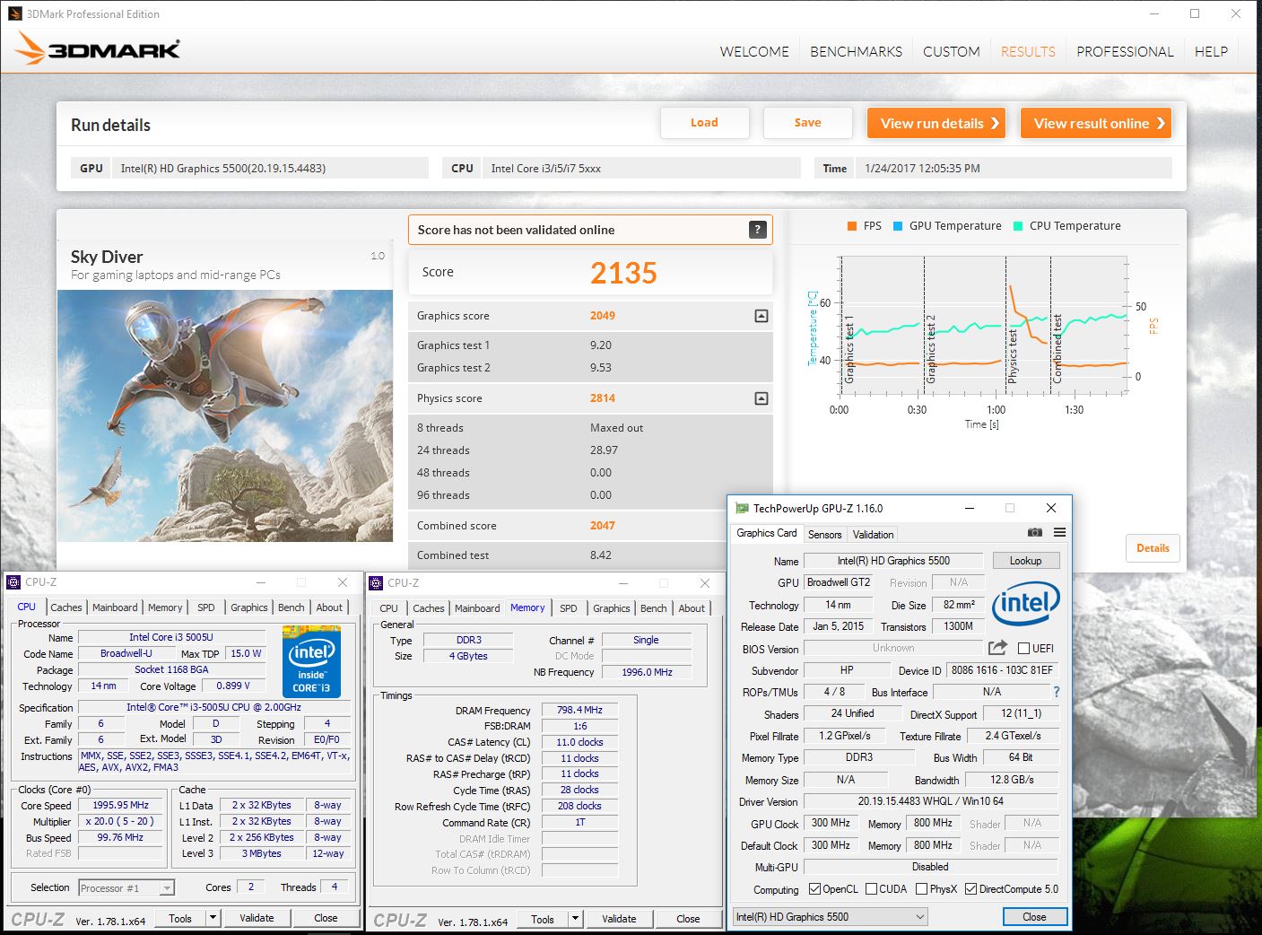1262x935 pixels.
Task: Click the GPU-Z Name field value
Action: tap(893, 561)
